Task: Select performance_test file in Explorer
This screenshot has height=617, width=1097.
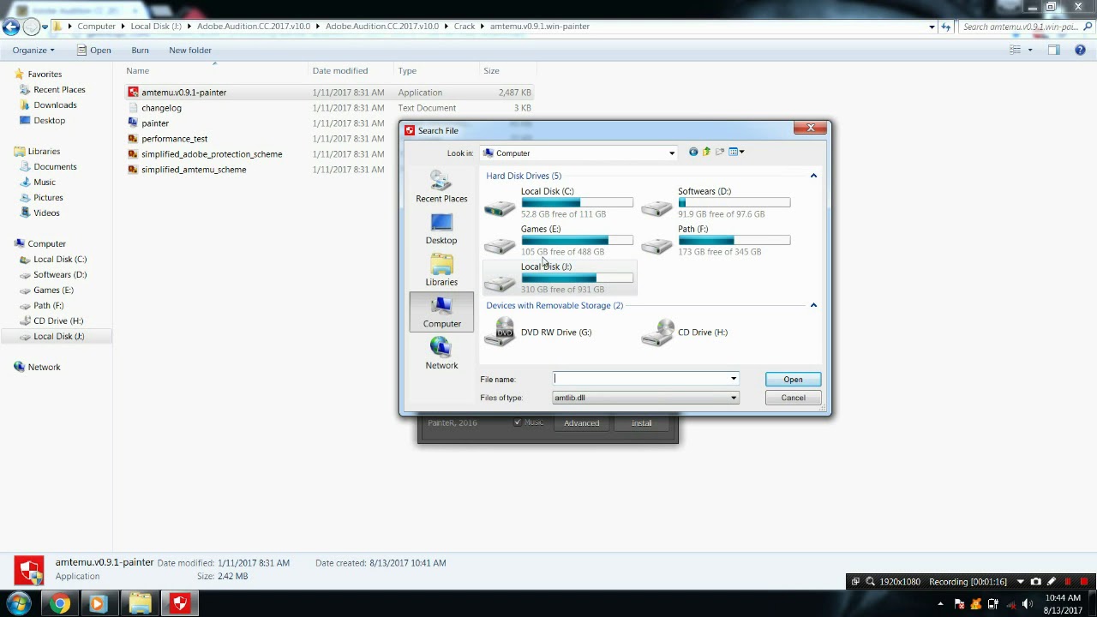Action: (174, 139)
